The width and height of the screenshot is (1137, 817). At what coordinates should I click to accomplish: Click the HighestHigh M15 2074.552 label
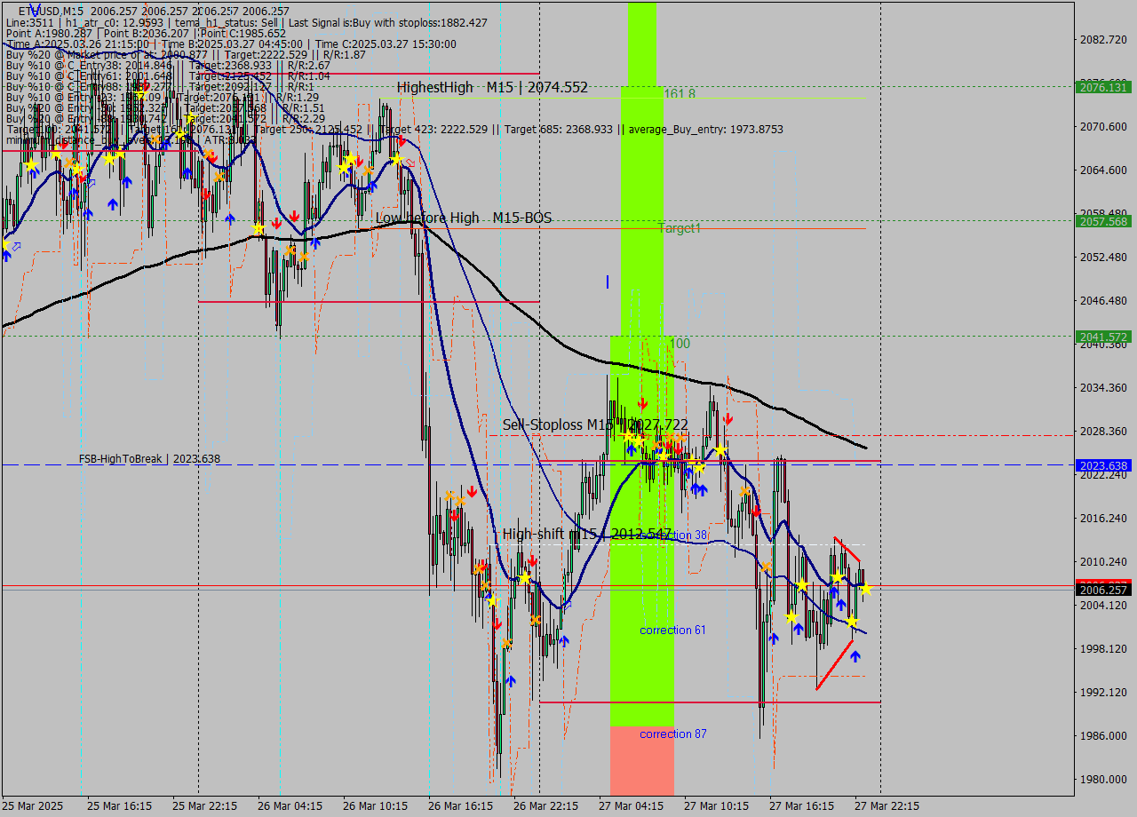(492, 87)
